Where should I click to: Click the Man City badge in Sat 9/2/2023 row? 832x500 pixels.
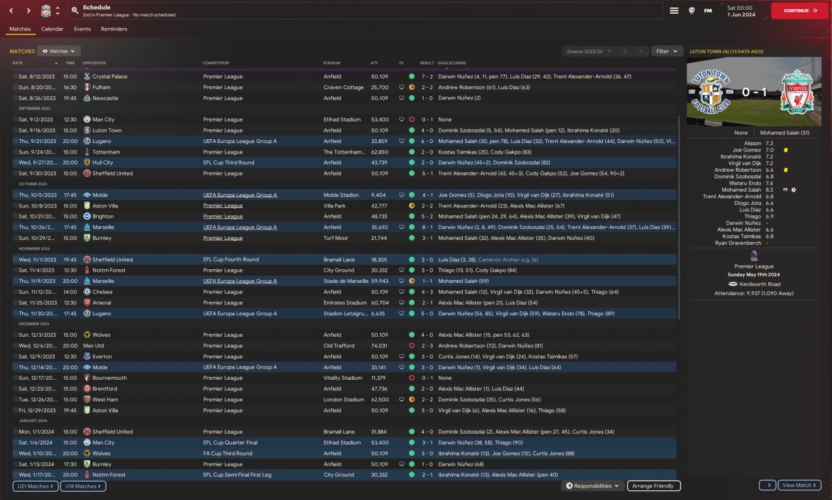pyautogui.click(x=87, y=120)
